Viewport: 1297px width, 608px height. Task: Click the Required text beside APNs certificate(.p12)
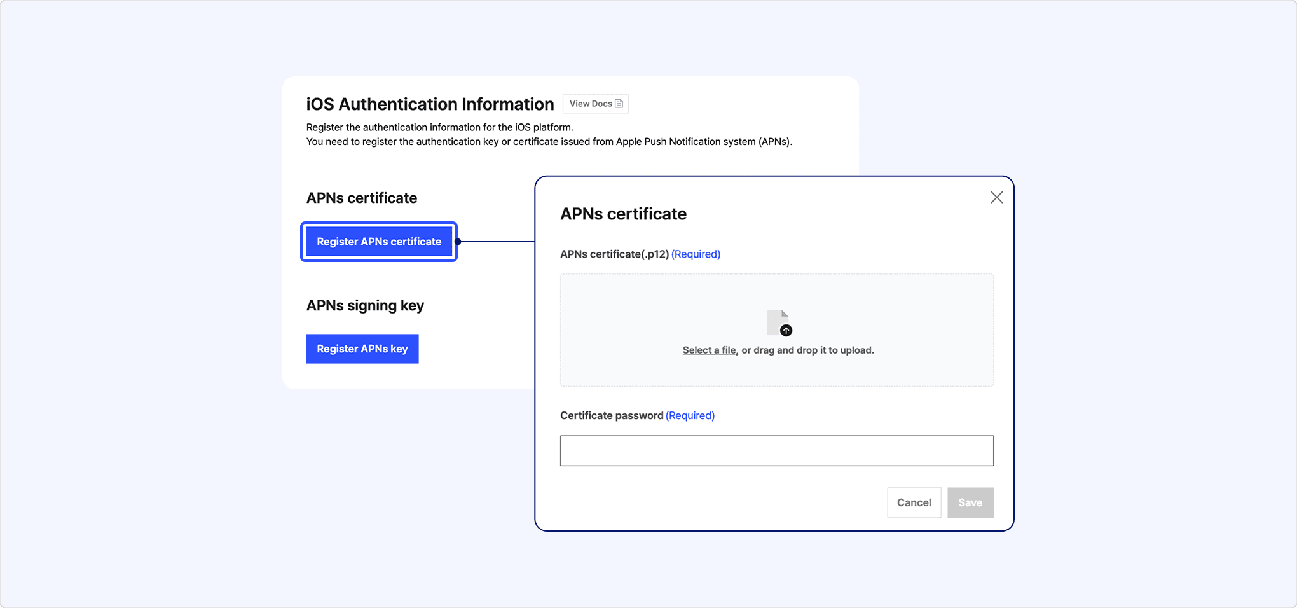(x=696, y=254)
